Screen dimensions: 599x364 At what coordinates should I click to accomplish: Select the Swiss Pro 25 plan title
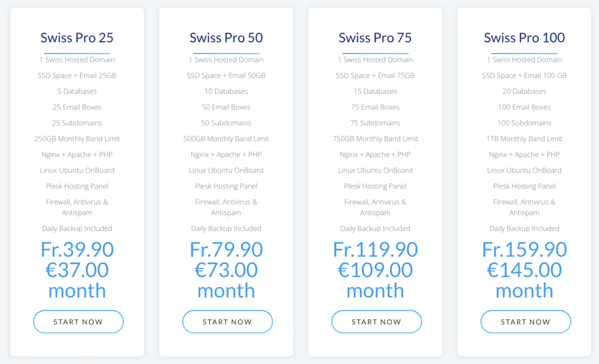[77, 38]
